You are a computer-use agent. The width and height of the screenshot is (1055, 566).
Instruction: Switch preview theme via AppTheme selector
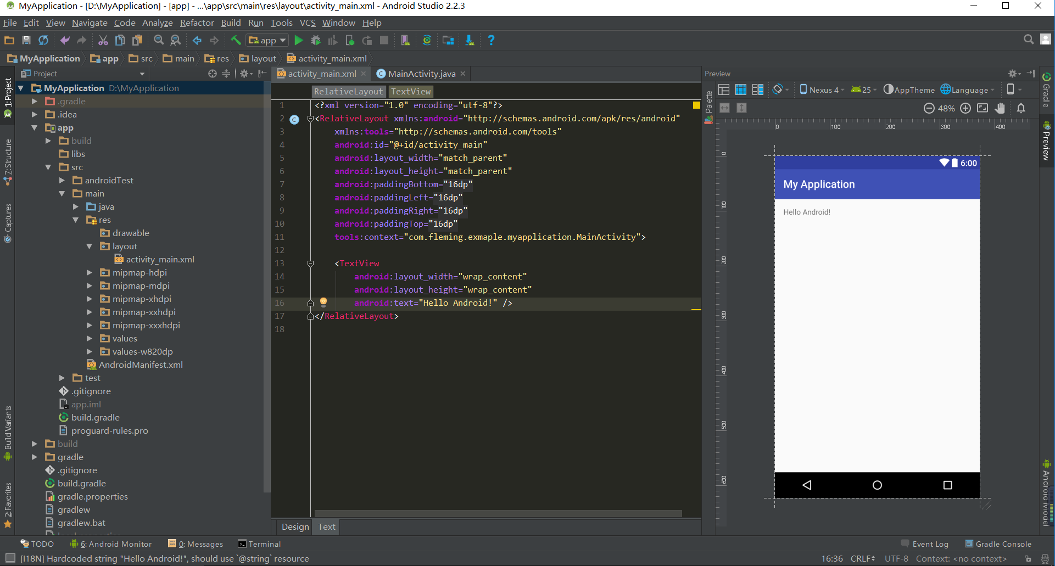pyautogui.click(x=909, y=89)
